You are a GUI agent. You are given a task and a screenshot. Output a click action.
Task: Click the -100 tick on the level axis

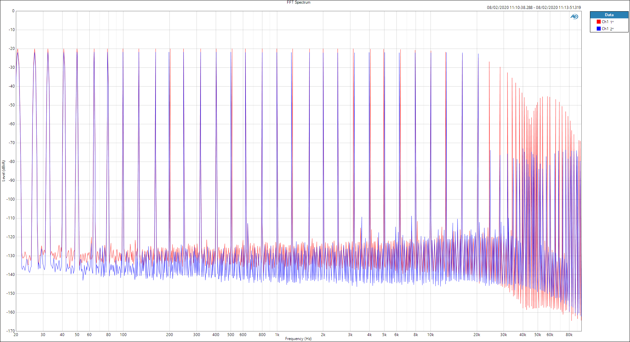pyautogui.click(x=11, y=199)
